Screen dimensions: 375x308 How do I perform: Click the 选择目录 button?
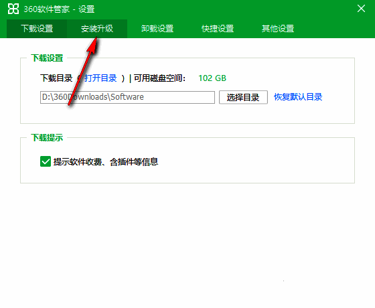point(243,97)
